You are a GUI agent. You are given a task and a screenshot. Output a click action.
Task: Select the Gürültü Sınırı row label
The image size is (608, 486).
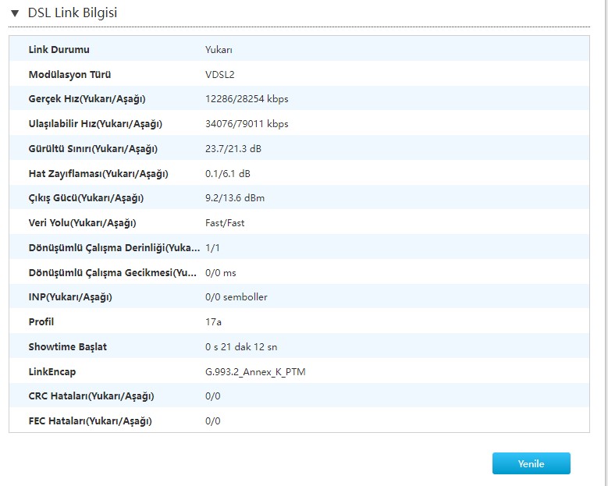point(93,149)
